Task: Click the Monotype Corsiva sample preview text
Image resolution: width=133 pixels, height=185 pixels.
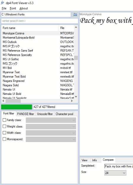Action: coord(106,20)
